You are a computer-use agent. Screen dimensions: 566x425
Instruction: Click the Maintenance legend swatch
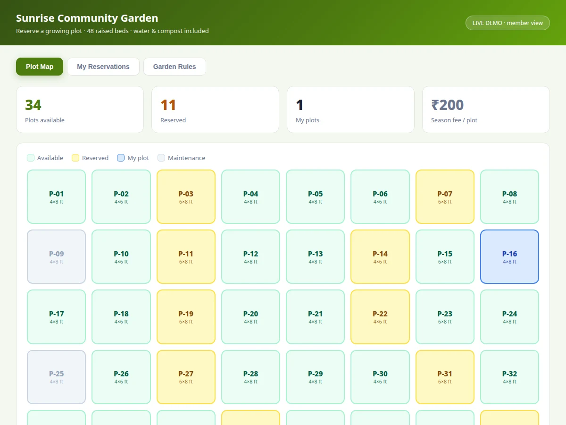tap(161, 158)
